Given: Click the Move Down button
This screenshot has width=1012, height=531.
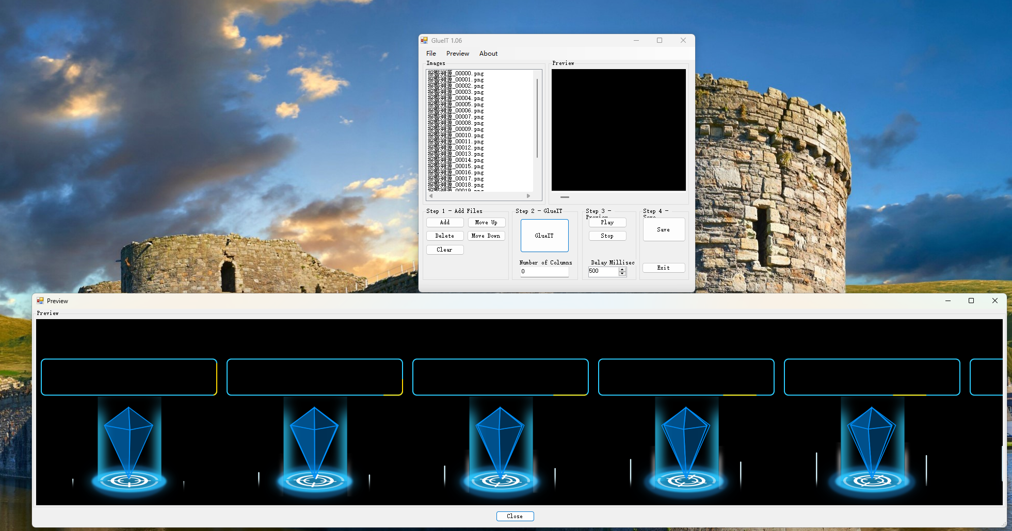Looking at the screenshot, I should pyautogui.click(x=486, y=236).
